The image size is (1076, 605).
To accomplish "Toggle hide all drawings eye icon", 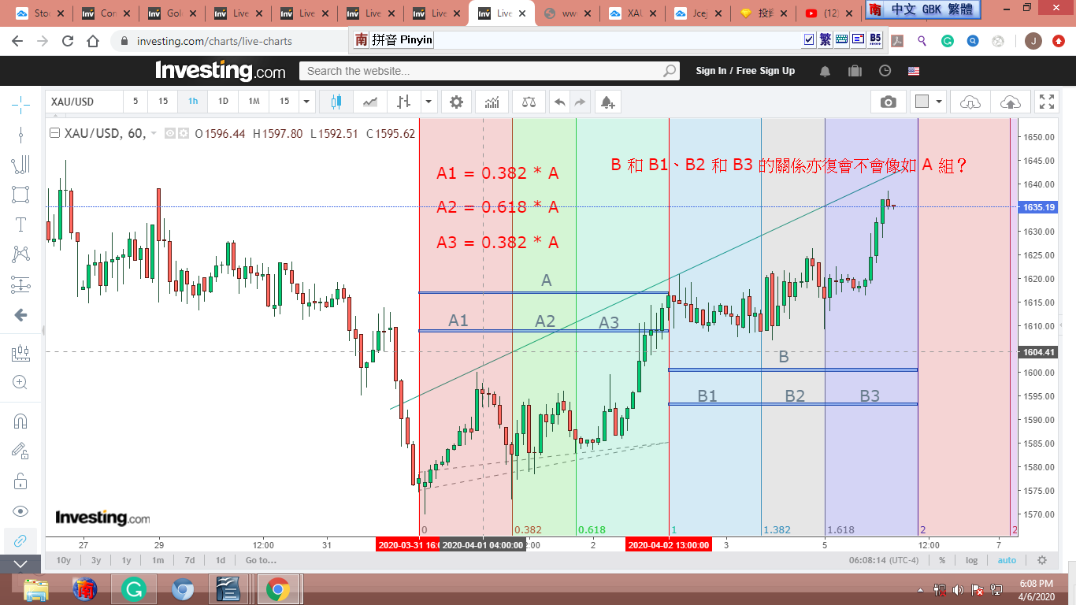I will coord(20,510).
